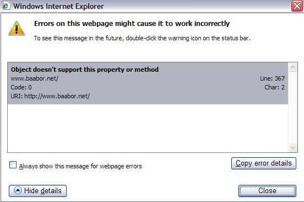The height and width of the screenshot is (202, 304).
Task: Click the Internet Explorer logo in title bar
Action: point(6,6)
